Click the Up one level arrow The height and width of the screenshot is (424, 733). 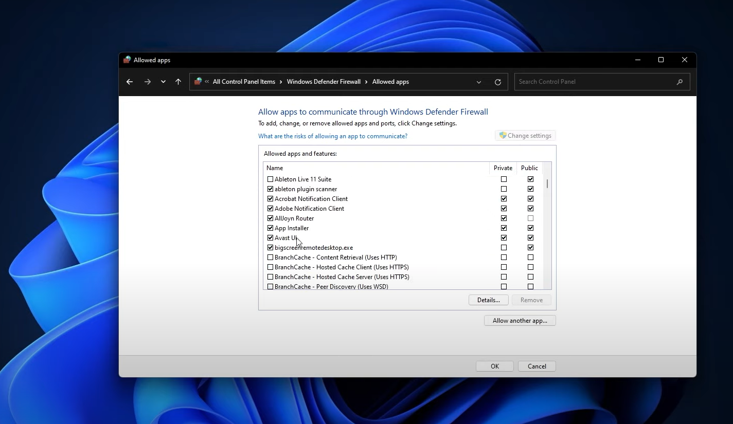point(178,82)
